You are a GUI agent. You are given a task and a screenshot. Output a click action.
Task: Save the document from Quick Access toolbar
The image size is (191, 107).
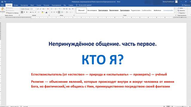2,2
